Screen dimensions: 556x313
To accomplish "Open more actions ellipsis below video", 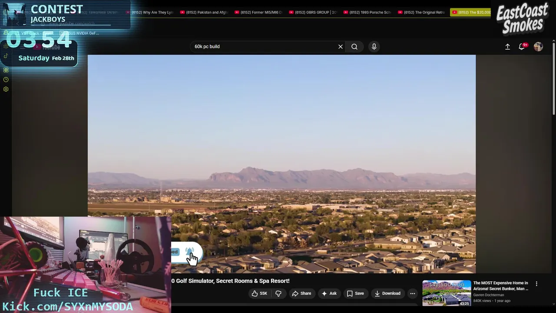I will point(413,293).
